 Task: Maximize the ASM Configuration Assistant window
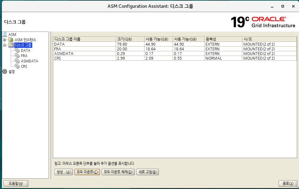[x=283, y=6]
